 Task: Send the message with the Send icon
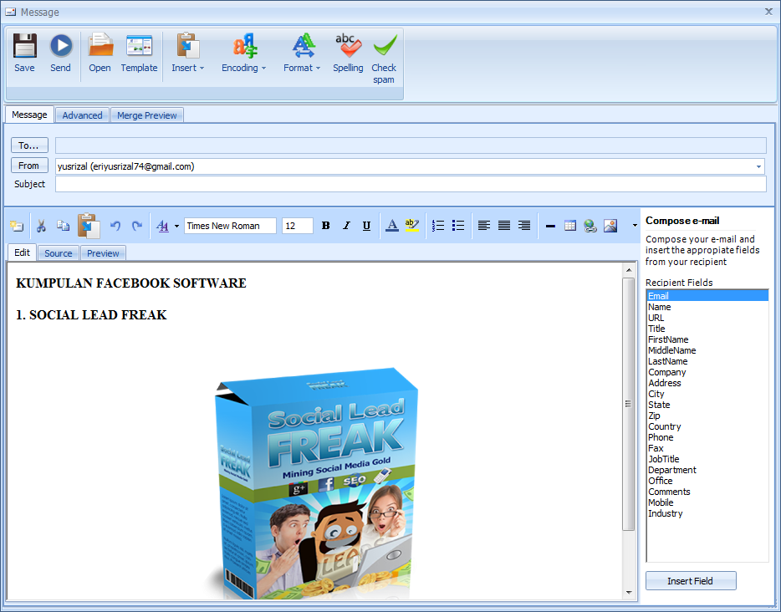click(61, 46)
